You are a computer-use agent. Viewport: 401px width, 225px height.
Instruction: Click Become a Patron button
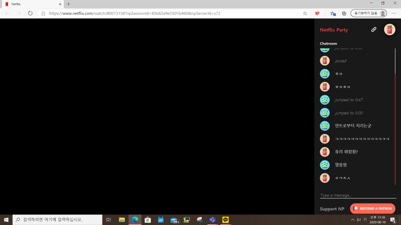coord(372,208)
